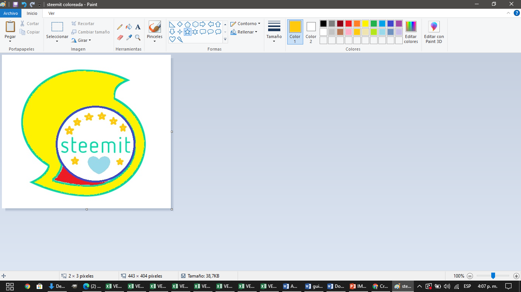Select the Text tool
521x292 pixels.
(x=138, y=27)
